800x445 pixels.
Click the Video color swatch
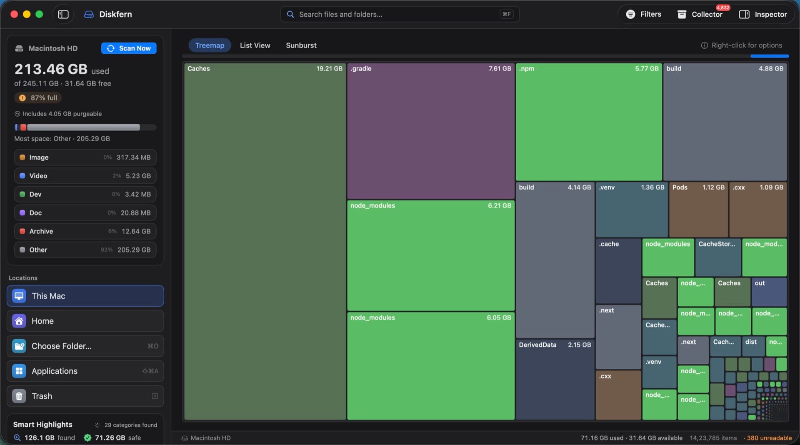(x=22, y=176)
